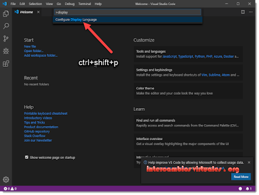Select the Welcome editor tab
The width and height of the screenshot is (259, 195).
tap(26, 12)
